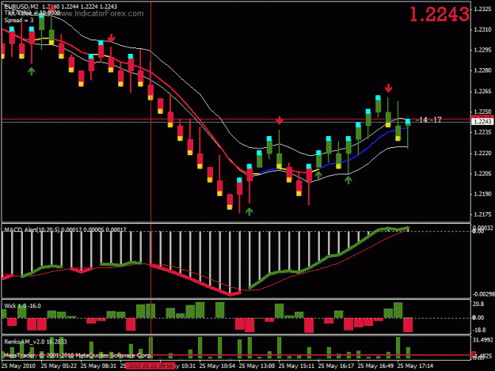Click the 'Spread = 3' label
The height and width of the screenshot is (371, 495).
(x=19, y=21)
